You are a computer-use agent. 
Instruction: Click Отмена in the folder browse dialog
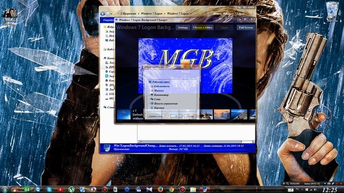[190, 116]
